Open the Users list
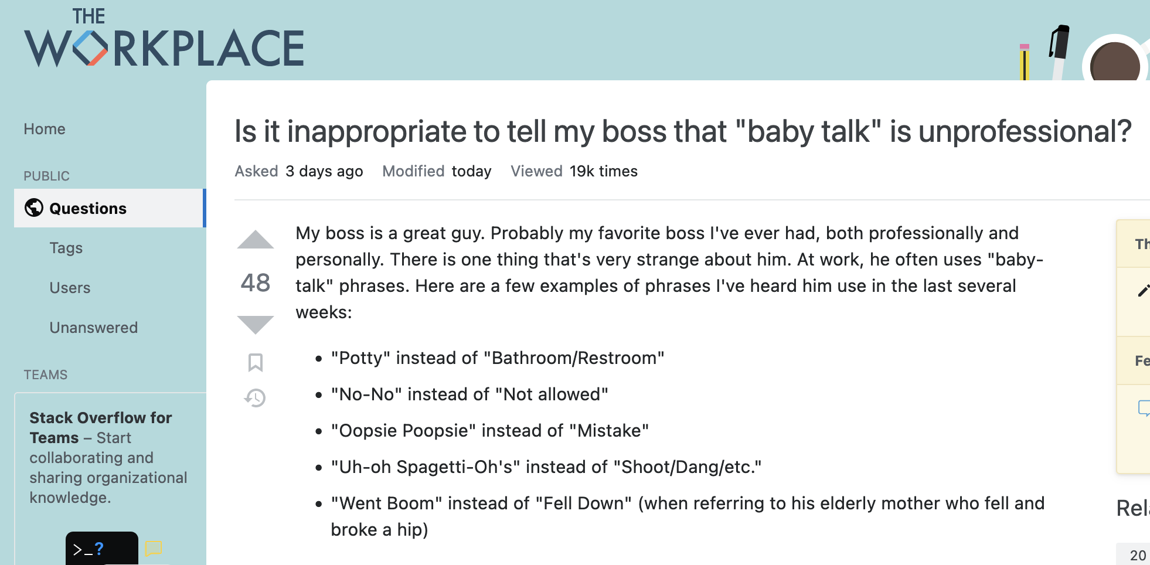 tap(70, 288)
